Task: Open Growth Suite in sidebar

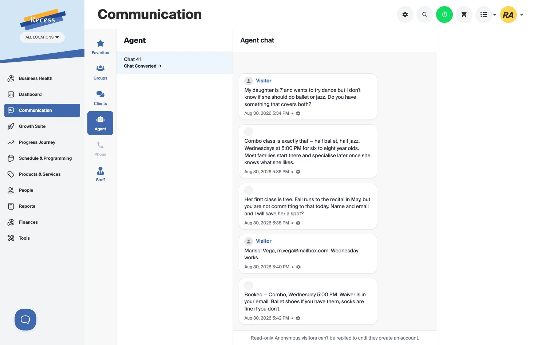Action: (x=42, y=126)
